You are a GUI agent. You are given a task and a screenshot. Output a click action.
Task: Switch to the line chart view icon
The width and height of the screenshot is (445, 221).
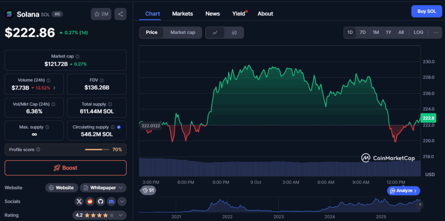point(215,32)
